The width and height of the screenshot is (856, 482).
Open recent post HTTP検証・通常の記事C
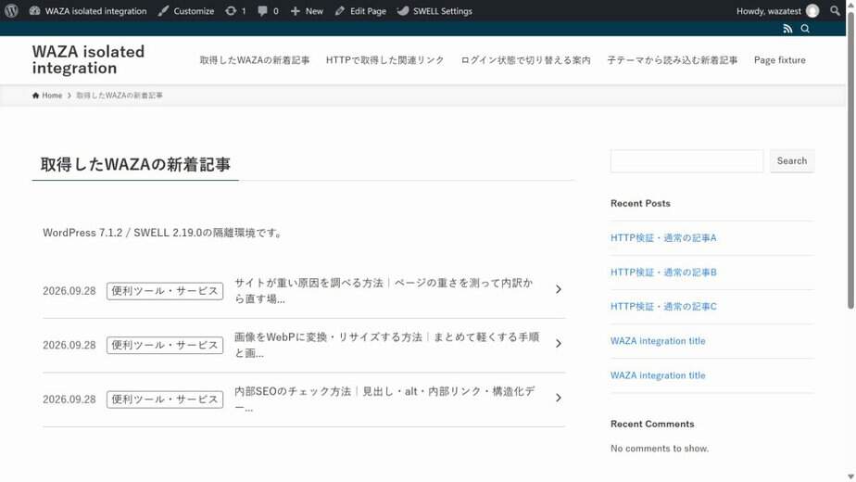click(x=663, y=307)
